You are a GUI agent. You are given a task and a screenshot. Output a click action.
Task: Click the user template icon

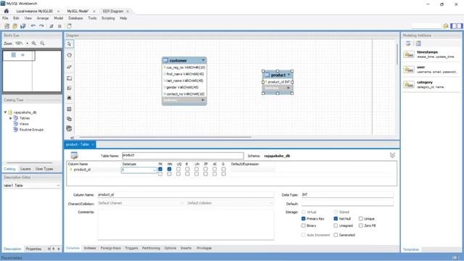pos(409,70)
